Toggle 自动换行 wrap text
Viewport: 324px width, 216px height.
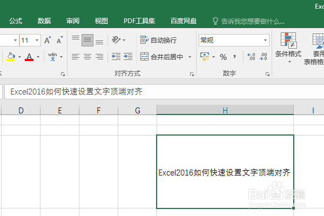(x=158, y=40)
